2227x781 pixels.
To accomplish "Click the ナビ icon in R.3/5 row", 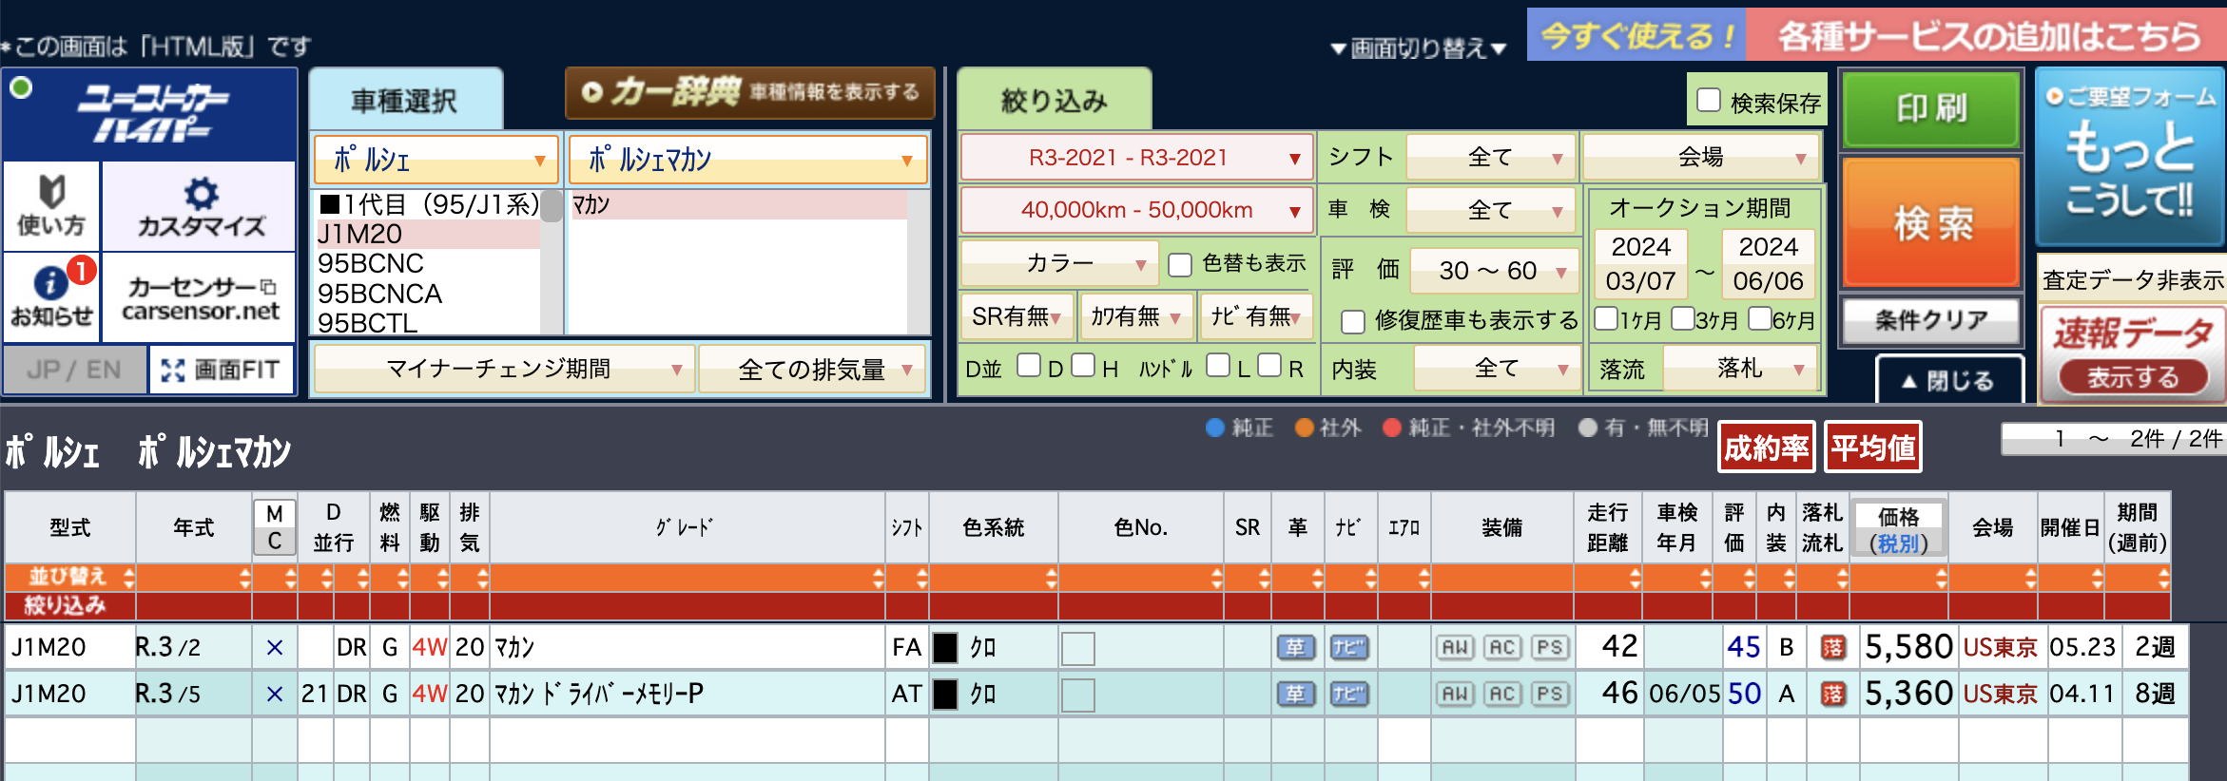I will tap(1348, 695).
